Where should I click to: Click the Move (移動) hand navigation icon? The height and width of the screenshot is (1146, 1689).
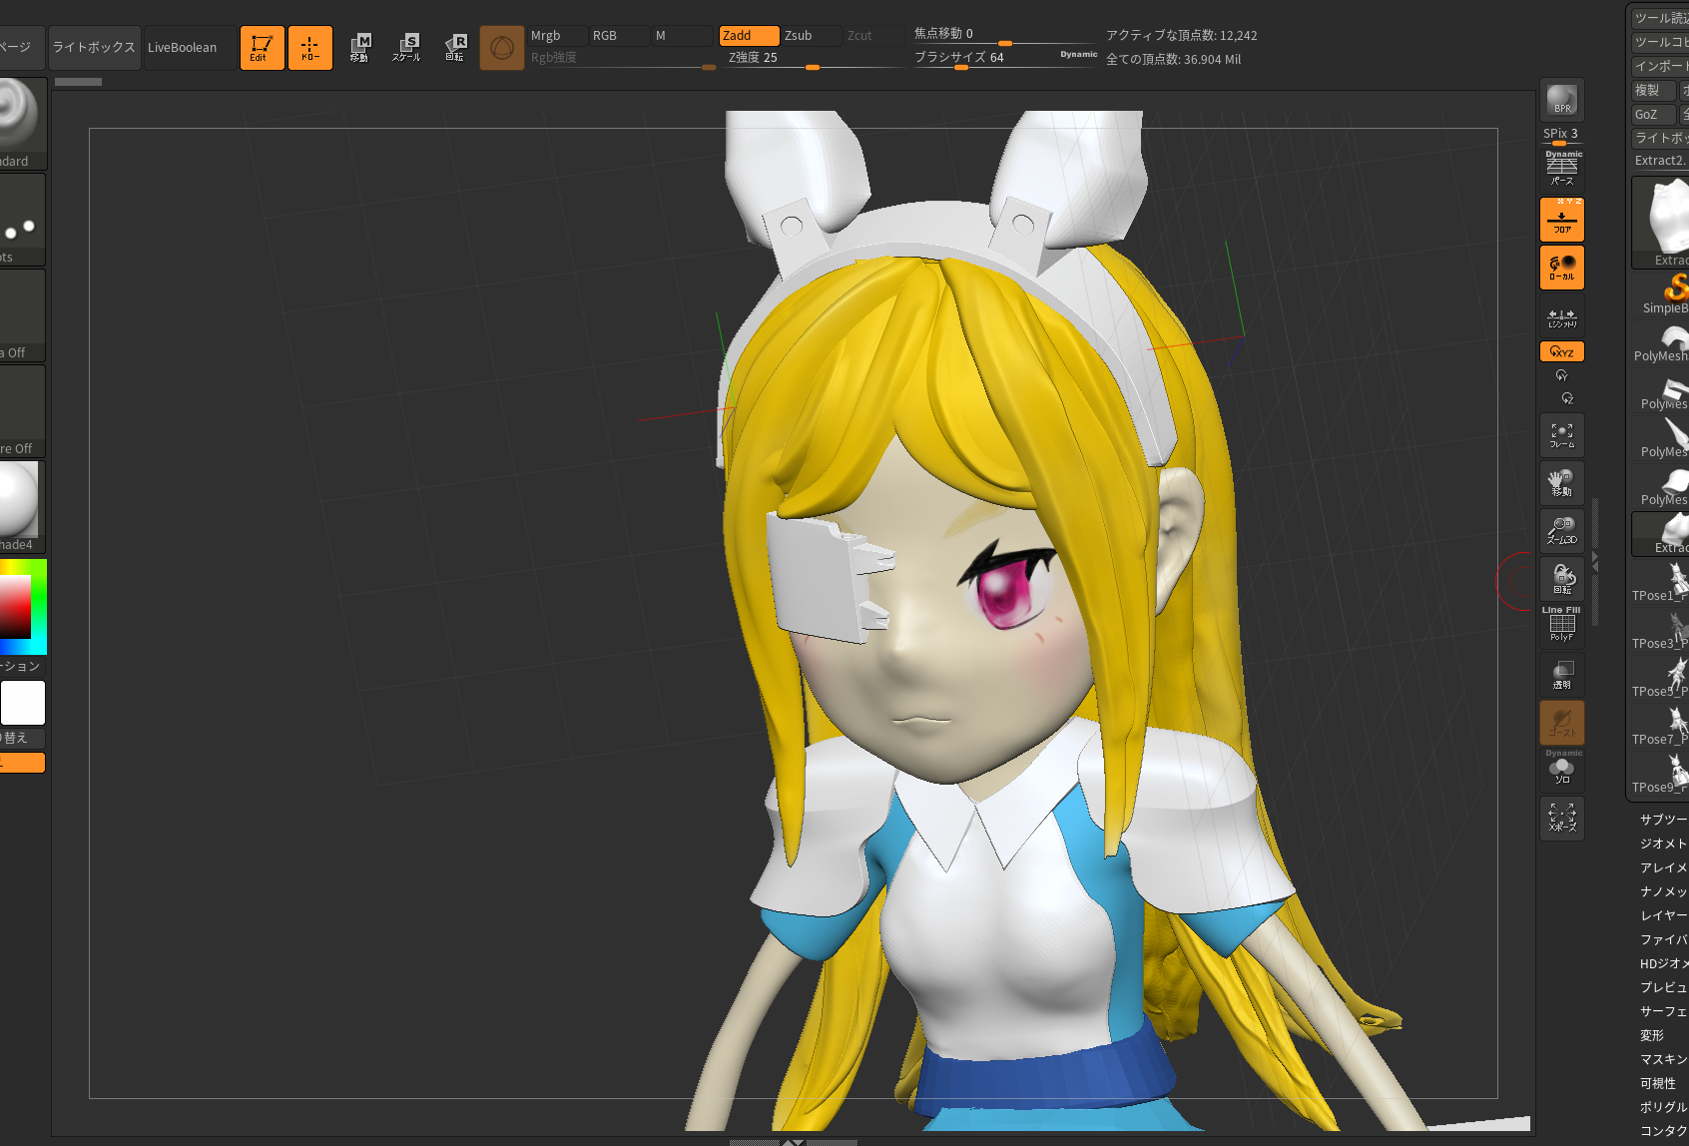pyautogui.click(x=1561, y=483)
